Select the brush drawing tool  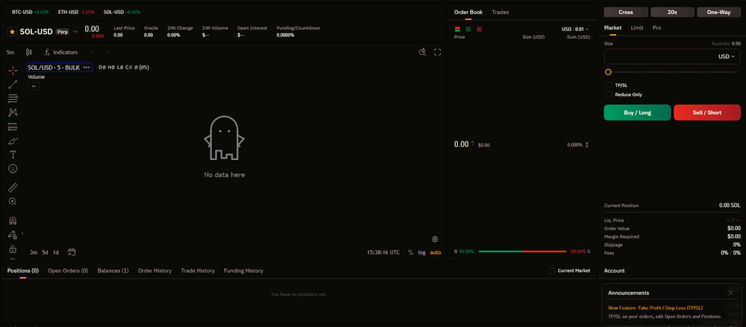tap(13, 141)
